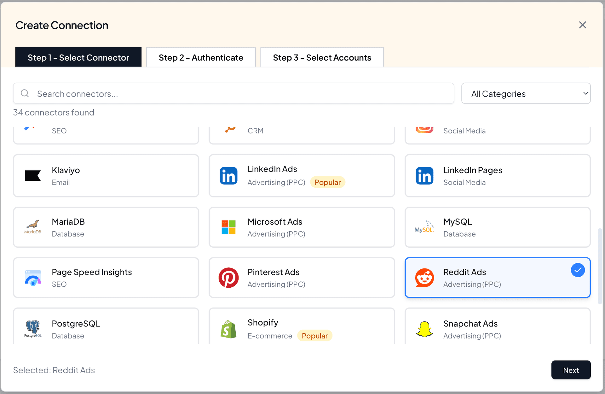This screenshot has width=605, height=394.
Task: Click the LinkedIn Pages logo icon
Action: pyautogui.click(x=424, y=176)
